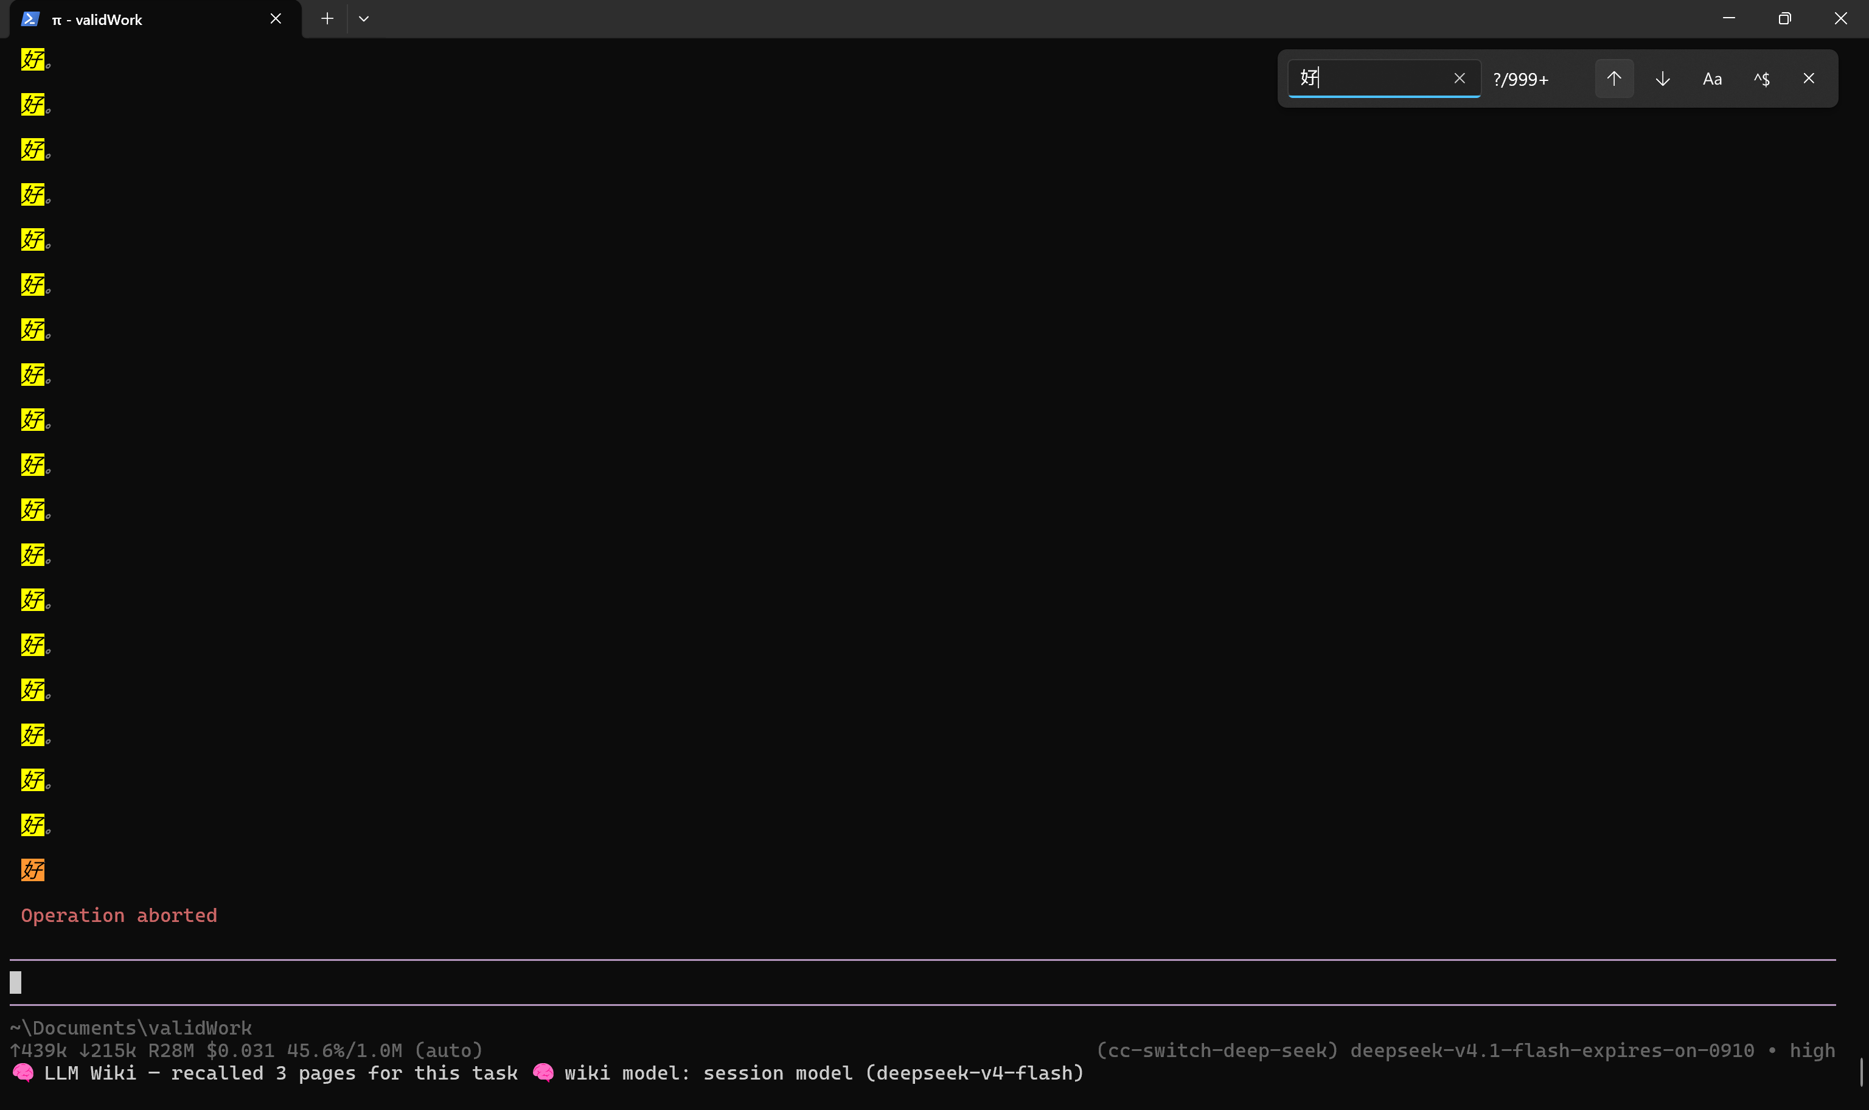This screenshot has height=1110, width=1869.
Task: Expand the new tab profiles dropdown
Action: [x=363, y=19]
